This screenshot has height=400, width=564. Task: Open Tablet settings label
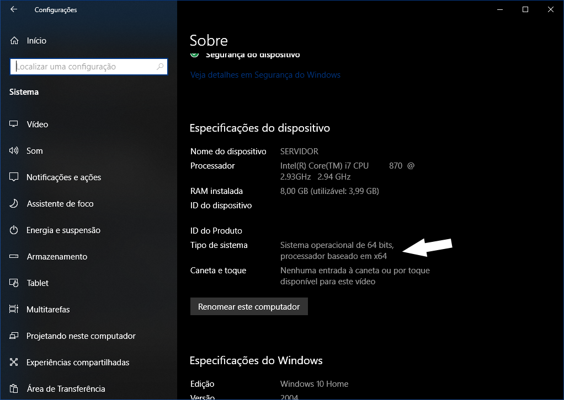pos(38,283)
